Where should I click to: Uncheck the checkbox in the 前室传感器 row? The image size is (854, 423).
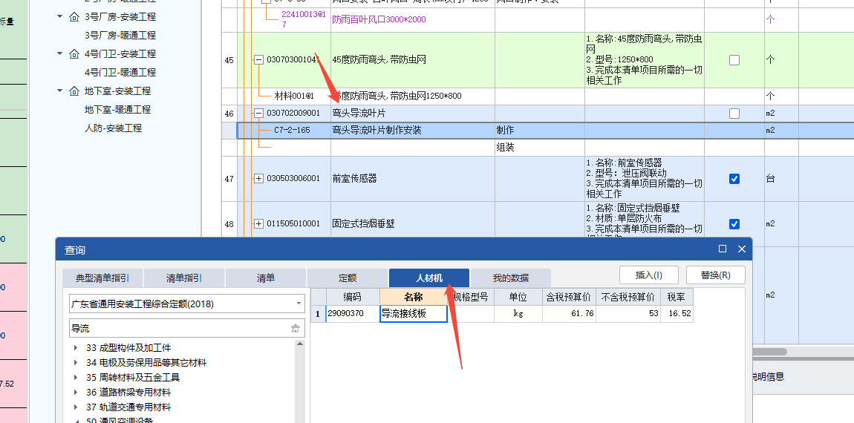pos(734,179)
